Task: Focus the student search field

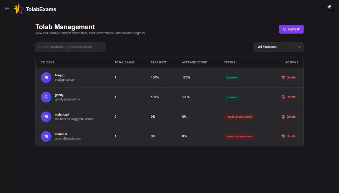Action: coord(71,47)
